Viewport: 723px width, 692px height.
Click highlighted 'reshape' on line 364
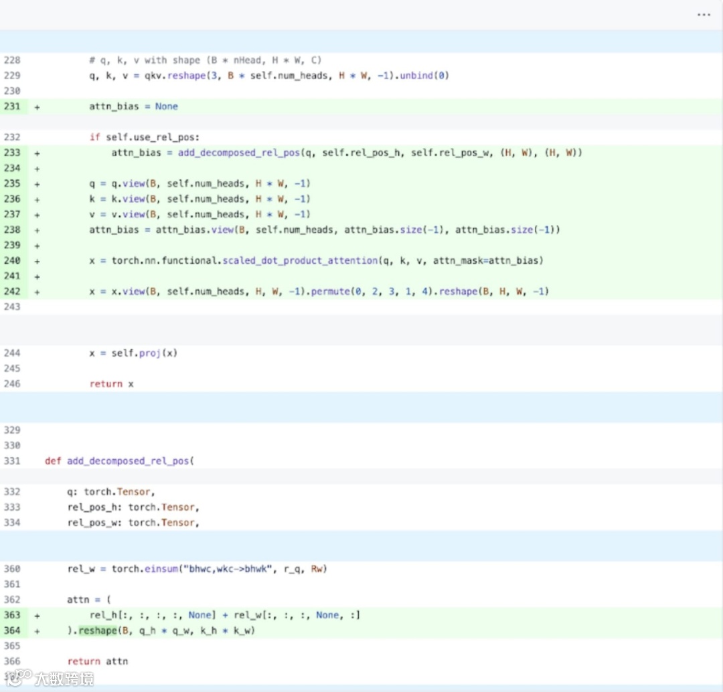coord(98,630)
